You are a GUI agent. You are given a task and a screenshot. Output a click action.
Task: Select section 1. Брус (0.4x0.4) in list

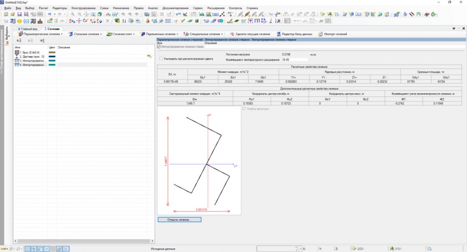point(30,52)
